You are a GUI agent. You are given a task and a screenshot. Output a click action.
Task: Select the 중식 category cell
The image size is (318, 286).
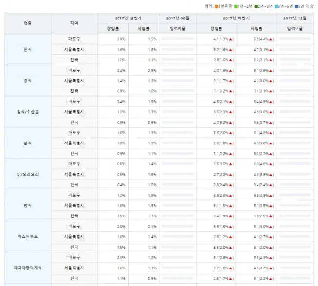pos(28,81)
